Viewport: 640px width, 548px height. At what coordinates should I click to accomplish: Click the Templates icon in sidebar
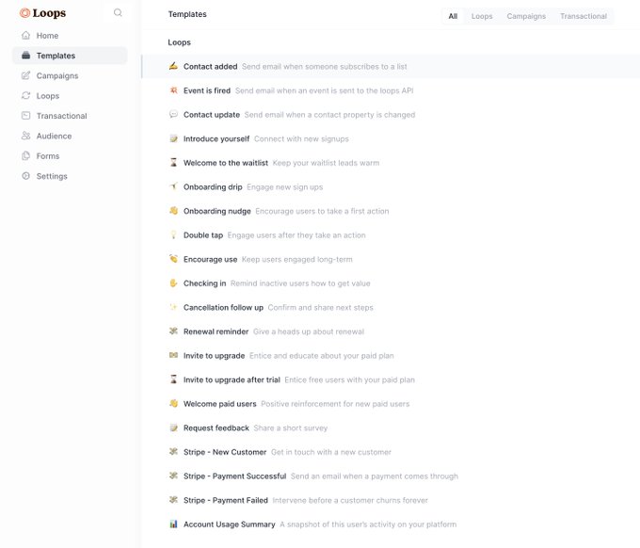pyautogui.click(x=25, y=56)
